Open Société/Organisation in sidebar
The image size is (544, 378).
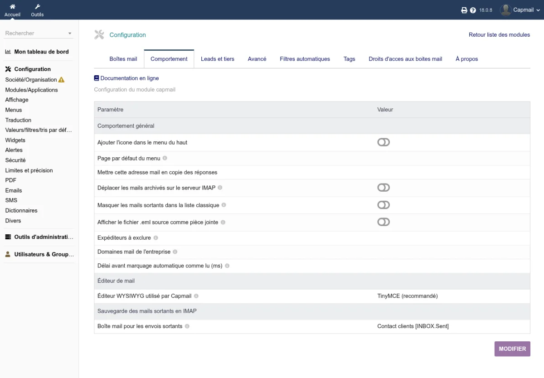coord(31,80)
